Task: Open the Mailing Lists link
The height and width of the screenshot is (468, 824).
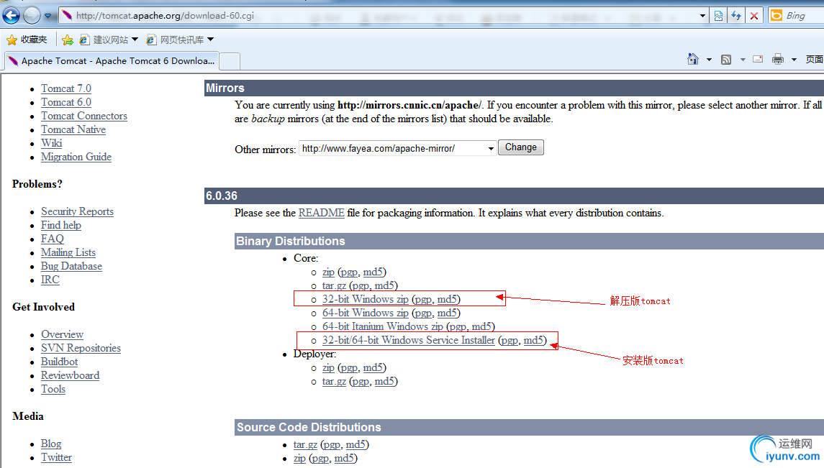Action: 68,252
